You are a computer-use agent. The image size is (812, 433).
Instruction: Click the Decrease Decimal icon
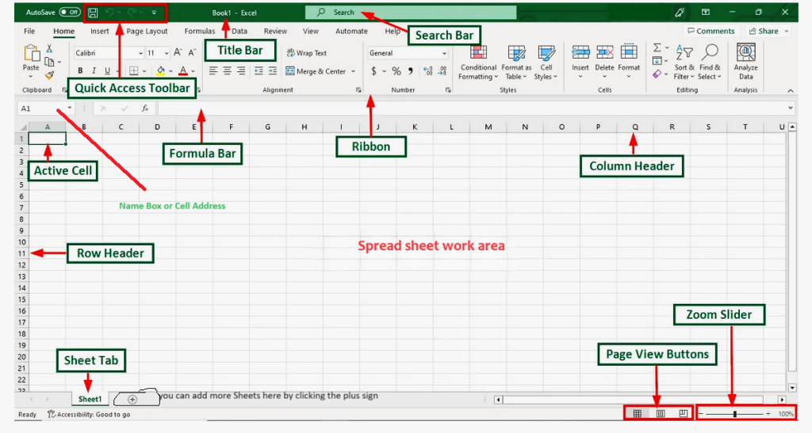[x=442, y=70]
